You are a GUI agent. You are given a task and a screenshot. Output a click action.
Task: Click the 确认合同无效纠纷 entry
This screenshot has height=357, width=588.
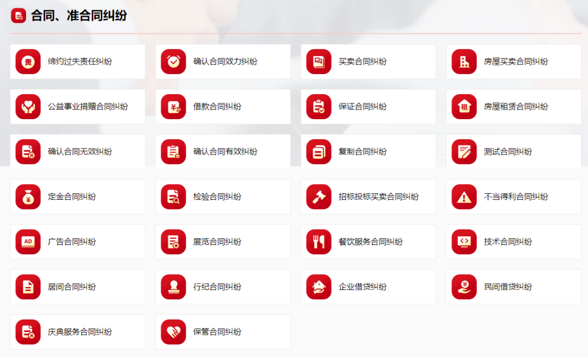pyautogui.click(x=77, y=151)
